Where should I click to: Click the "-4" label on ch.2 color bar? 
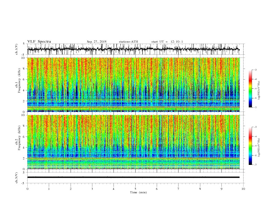point(255,136)
